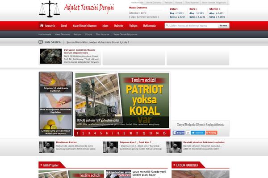Screen dimensions: 268x178
Task: Open the Müslüman Esirler article title
Action: tap(66, 142)
